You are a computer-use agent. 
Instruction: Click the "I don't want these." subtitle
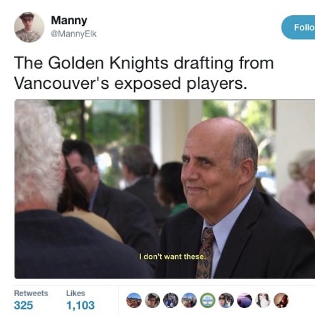coord(172,256)
